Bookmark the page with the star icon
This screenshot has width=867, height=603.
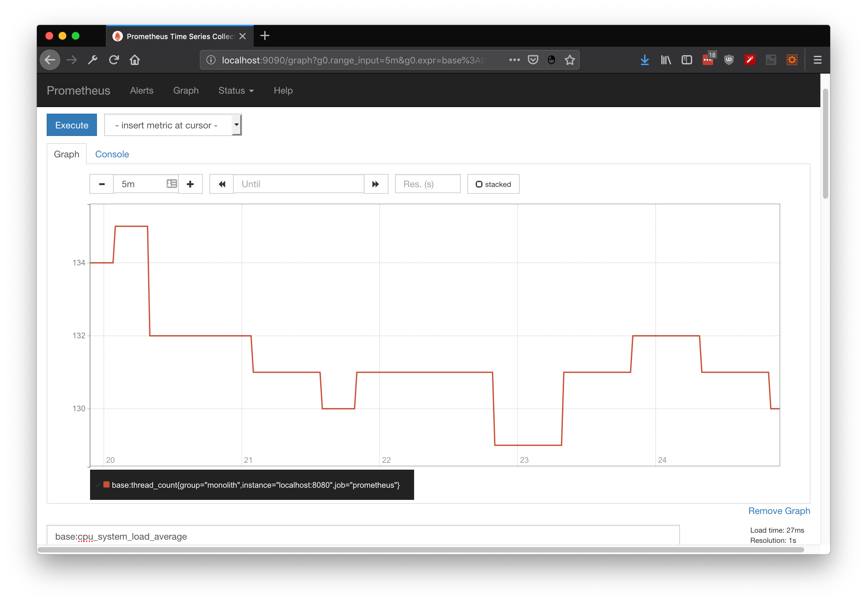coord(570,60)
